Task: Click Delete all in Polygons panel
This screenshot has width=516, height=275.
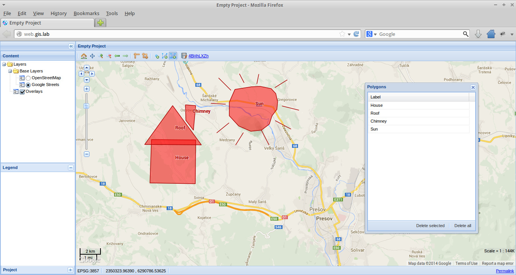Action: (462, 226)
